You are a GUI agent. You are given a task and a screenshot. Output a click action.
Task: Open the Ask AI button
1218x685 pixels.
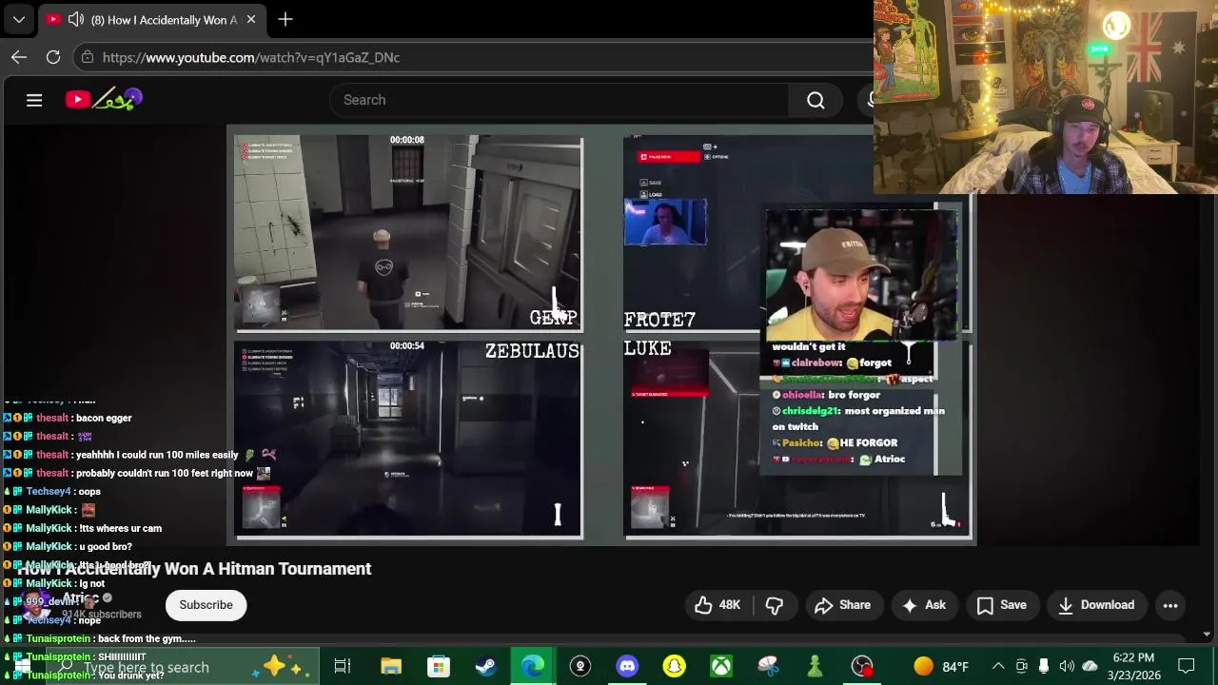coord(924,605)
